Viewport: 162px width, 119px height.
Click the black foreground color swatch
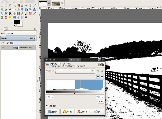pyautogui.click(x=17, y=22)
